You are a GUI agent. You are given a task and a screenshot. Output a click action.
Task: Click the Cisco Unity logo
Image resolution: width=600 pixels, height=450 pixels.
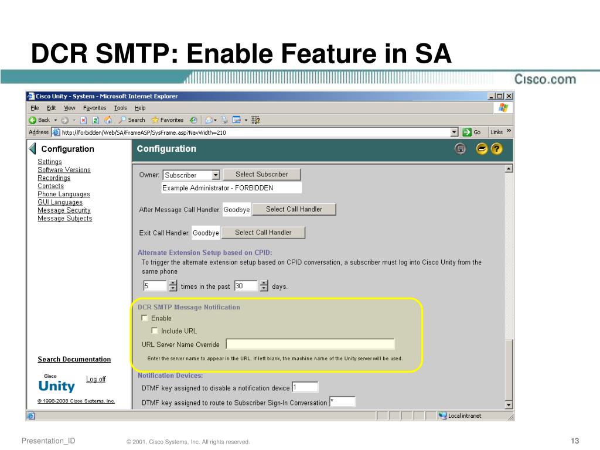point(56,384)
